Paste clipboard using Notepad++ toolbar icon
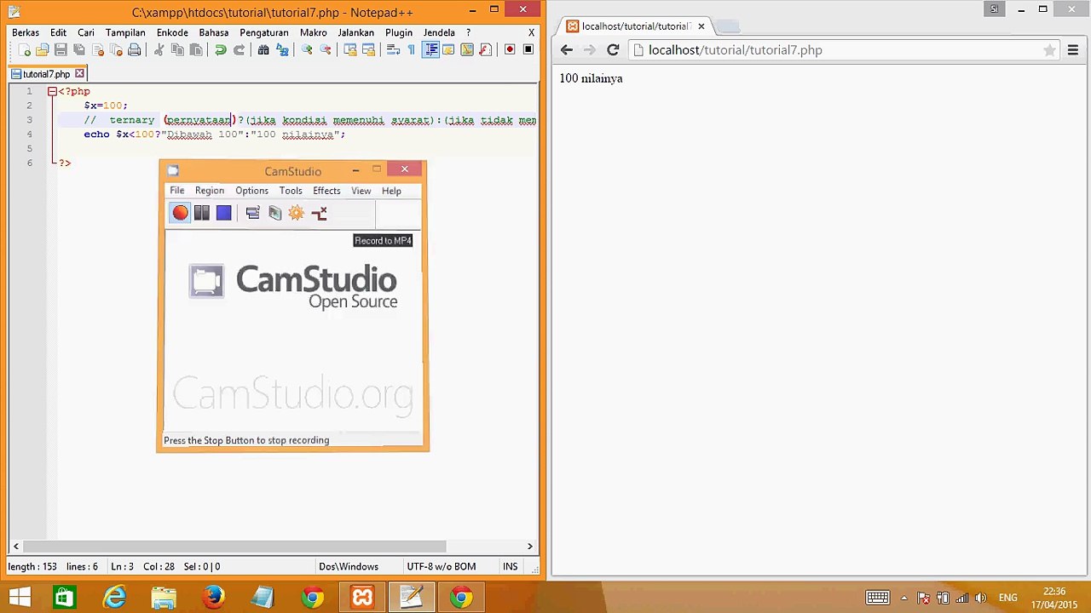The height and width of the screenshot is (613, 1091). point(196,50)
